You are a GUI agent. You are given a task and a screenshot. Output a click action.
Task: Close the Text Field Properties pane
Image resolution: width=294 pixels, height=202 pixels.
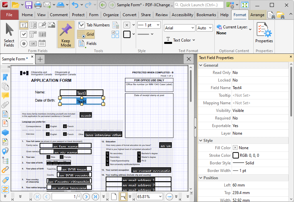[291, 56]
